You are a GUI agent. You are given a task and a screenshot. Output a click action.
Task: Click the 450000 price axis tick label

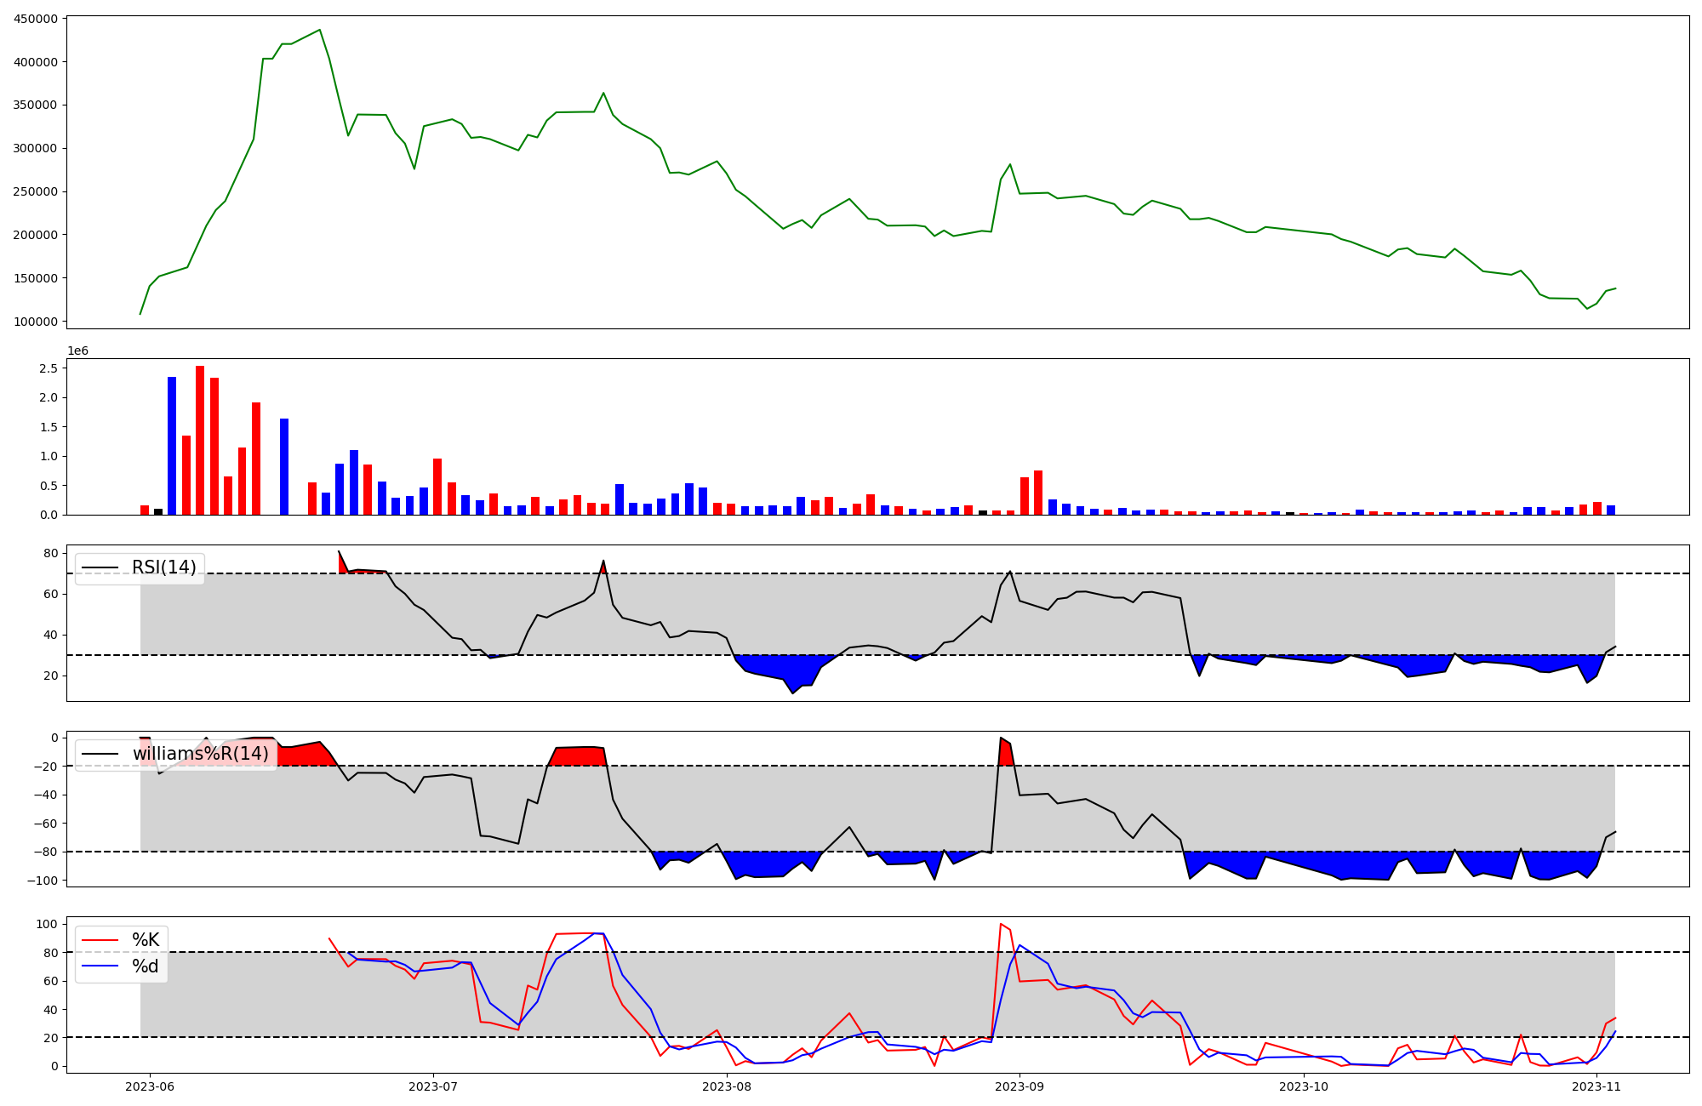click(x=37, y=19)
